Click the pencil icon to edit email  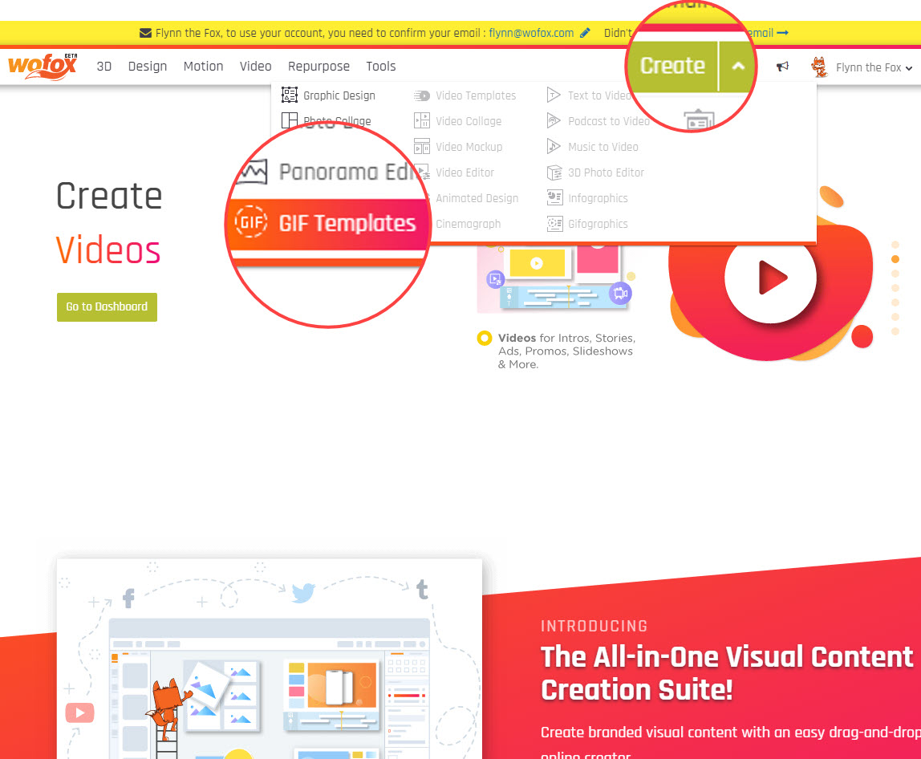[585, 33]
